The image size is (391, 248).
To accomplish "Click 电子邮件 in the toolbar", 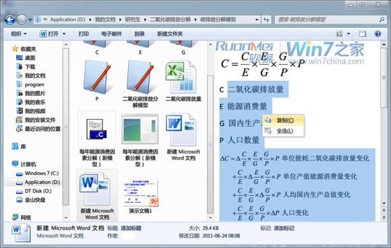I will tap(111, 34).
